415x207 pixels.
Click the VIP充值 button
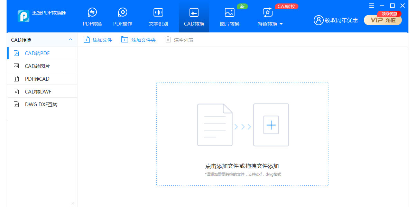tap(382, 20)
